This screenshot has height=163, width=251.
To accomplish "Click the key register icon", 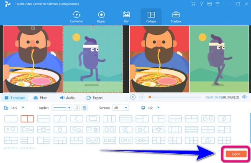I will pyautogui.click(x=202, y=4).
